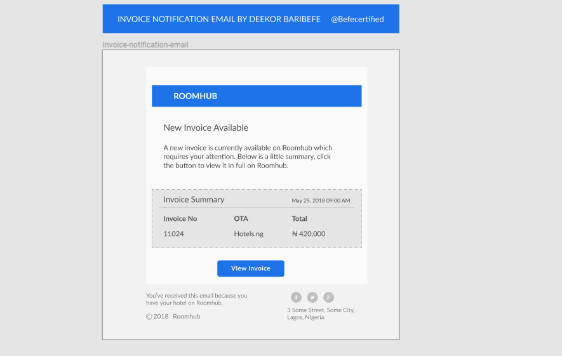Click the Invoice Summary title

click(x=194, y=199)
